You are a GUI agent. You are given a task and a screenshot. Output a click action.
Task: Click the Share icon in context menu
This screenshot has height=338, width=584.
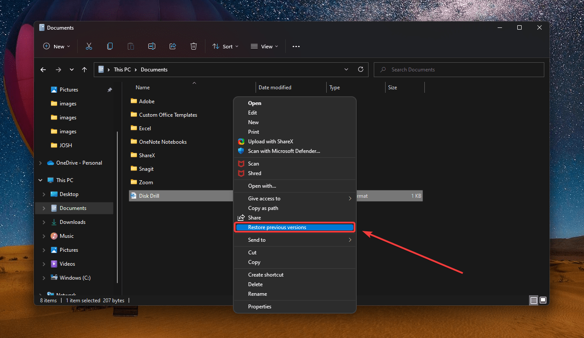pyautogui.click(x=241, y=218)
